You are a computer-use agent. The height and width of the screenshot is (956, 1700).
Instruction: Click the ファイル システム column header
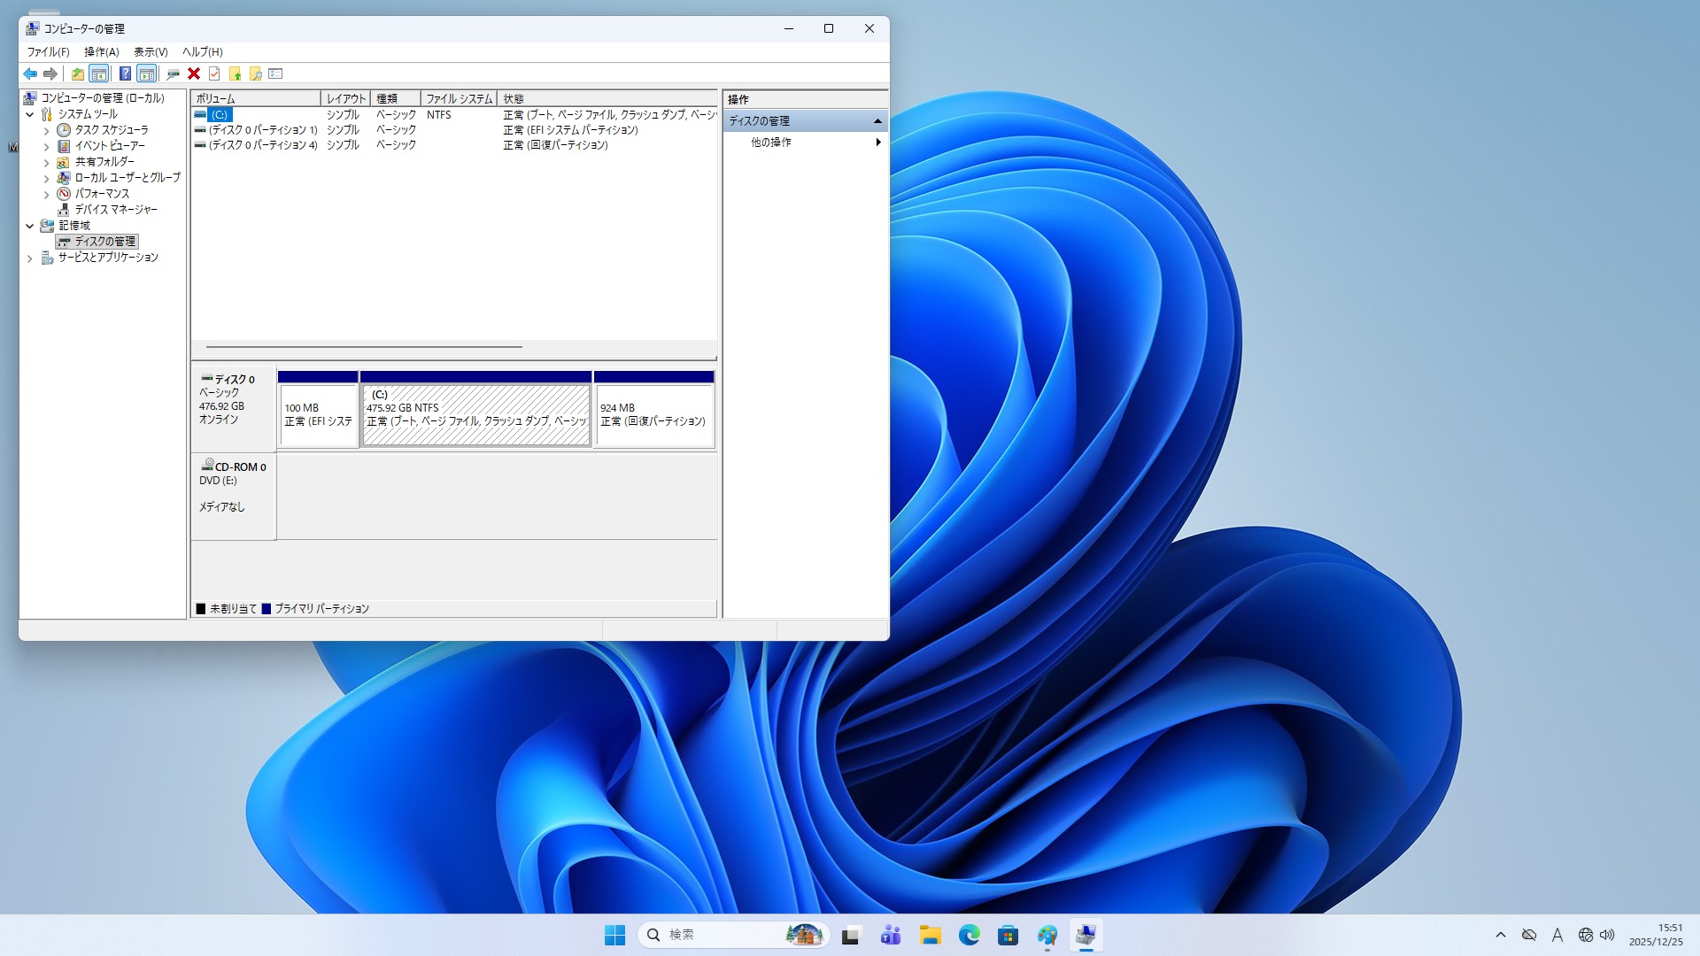(459, 98)
